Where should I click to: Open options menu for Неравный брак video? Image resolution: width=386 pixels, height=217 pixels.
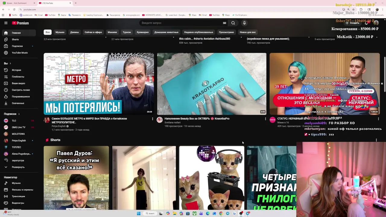click(378, 119)
